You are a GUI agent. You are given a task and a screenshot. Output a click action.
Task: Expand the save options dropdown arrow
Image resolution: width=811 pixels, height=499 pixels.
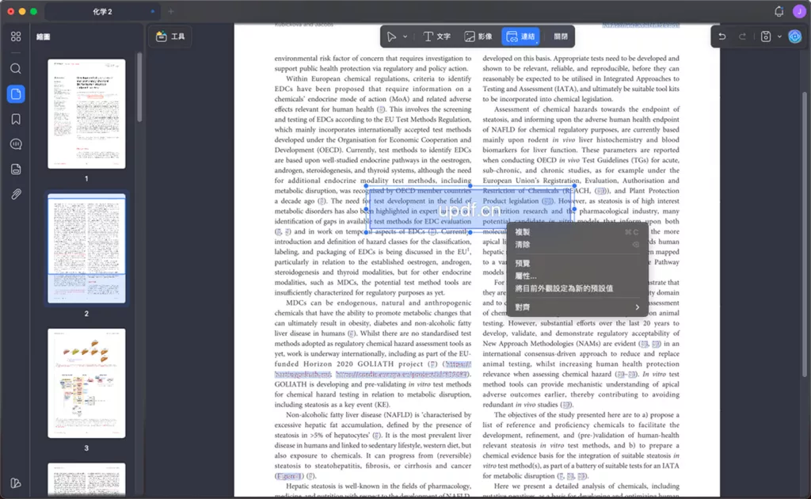(779, 36)
